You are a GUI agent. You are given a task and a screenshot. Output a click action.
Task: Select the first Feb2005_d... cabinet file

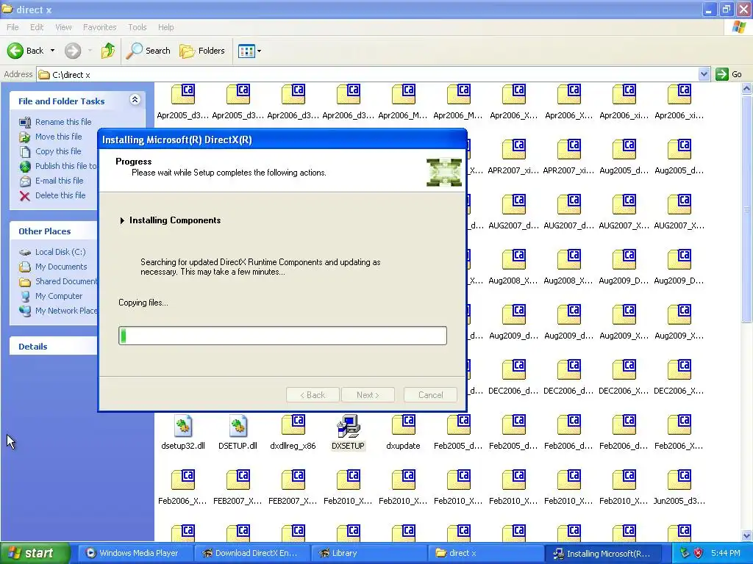point(458,426)
